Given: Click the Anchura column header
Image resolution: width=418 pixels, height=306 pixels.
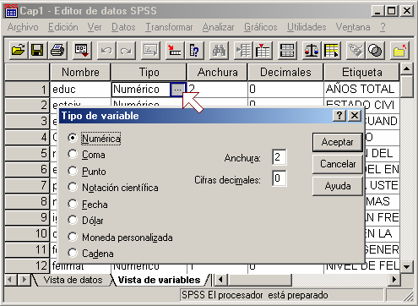Looking at the screenshot, I should [x=217, y=72].
